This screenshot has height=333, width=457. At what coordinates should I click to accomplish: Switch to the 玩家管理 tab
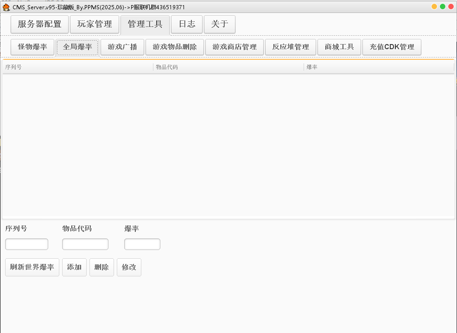coord(95,24)
